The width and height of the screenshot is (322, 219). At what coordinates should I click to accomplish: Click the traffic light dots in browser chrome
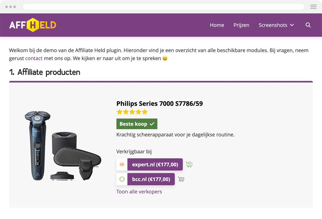11,7
